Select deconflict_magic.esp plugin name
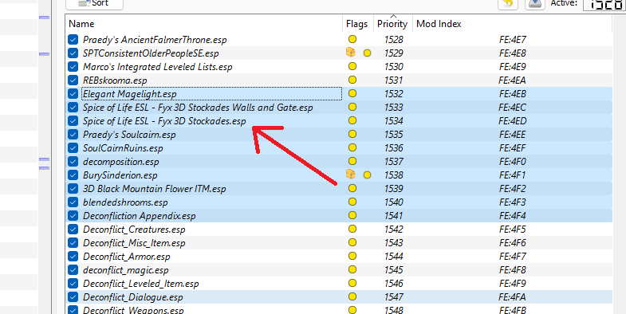The image size is (626, 314). (x=126, y=270)
